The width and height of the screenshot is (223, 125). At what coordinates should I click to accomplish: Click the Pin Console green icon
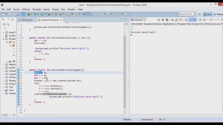point(200,20)
